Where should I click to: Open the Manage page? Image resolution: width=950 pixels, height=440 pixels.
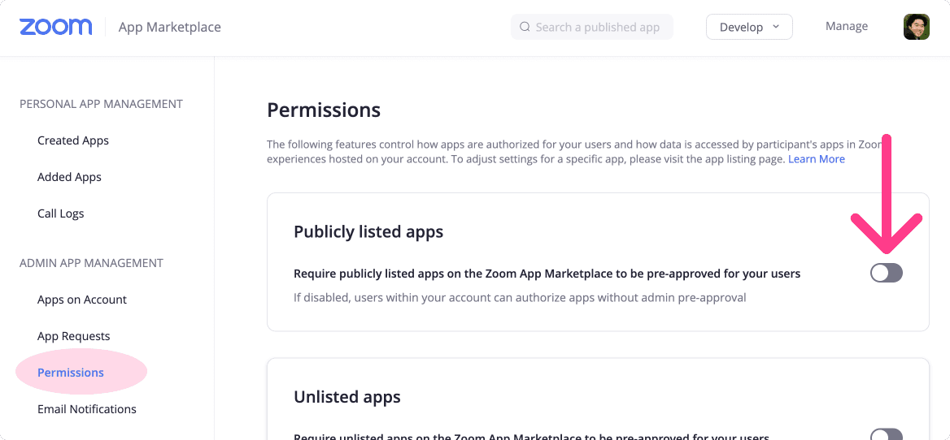click(847, 26)
